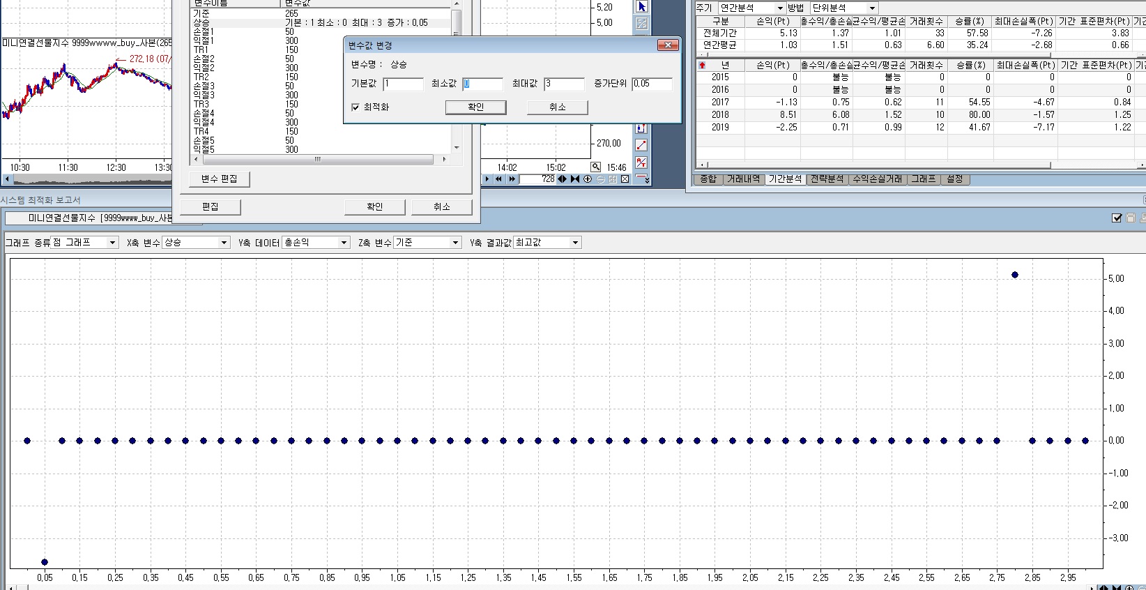Toggle the checkmark box in report header
Viewport: 1146px width, 590px height.
1117,218
